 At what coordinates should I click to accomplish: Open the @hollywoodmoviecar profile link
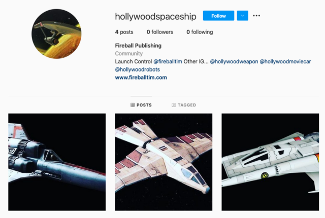click(x=285, y=61)
